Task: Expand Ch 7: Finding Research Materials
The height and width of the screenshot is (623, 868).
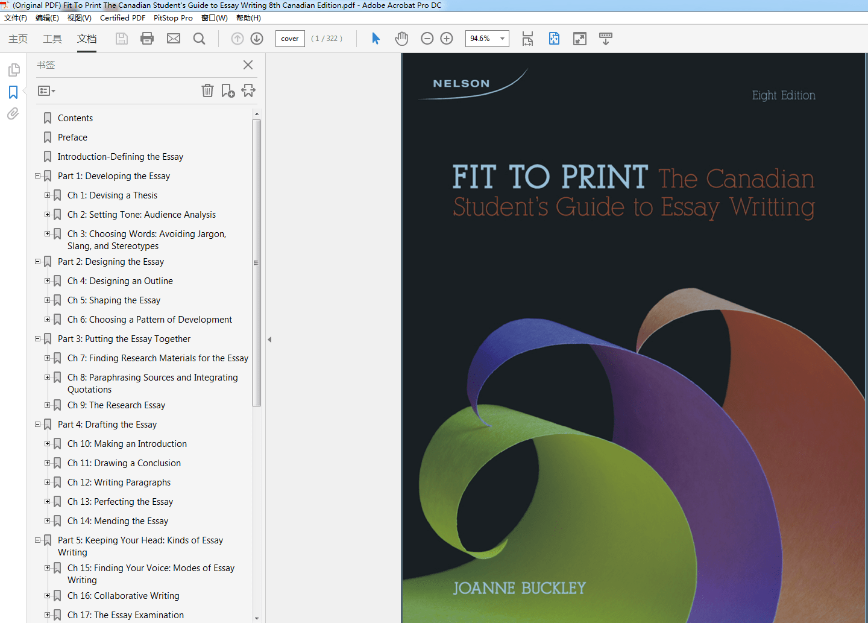Action: 47,358
